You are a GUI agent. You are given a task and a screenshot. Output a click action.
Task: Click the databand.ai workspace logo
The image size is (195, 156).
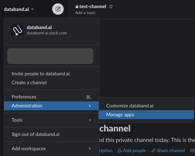pos(17,30)
